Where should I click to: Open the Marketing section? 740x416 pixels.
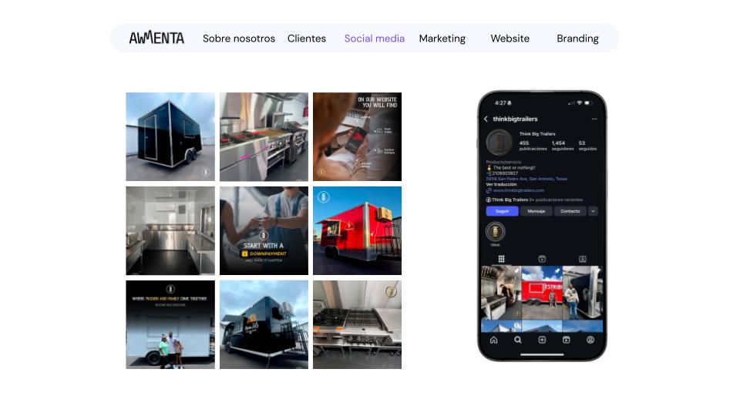(442, 39)
